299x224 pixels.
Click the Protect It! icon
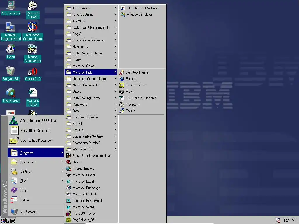tap(122, 104)
